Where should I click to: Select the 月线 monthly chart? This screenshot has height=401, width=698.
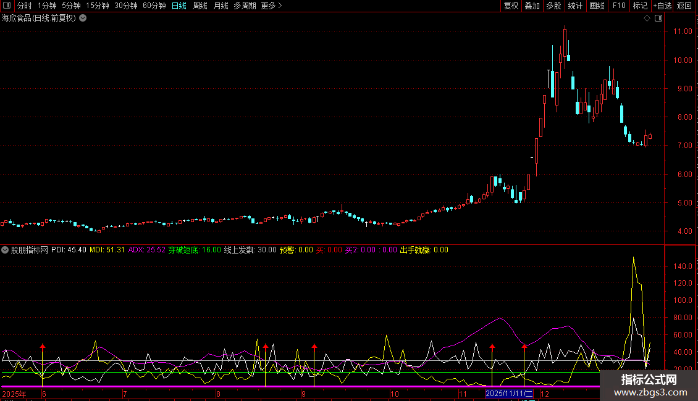221,6
